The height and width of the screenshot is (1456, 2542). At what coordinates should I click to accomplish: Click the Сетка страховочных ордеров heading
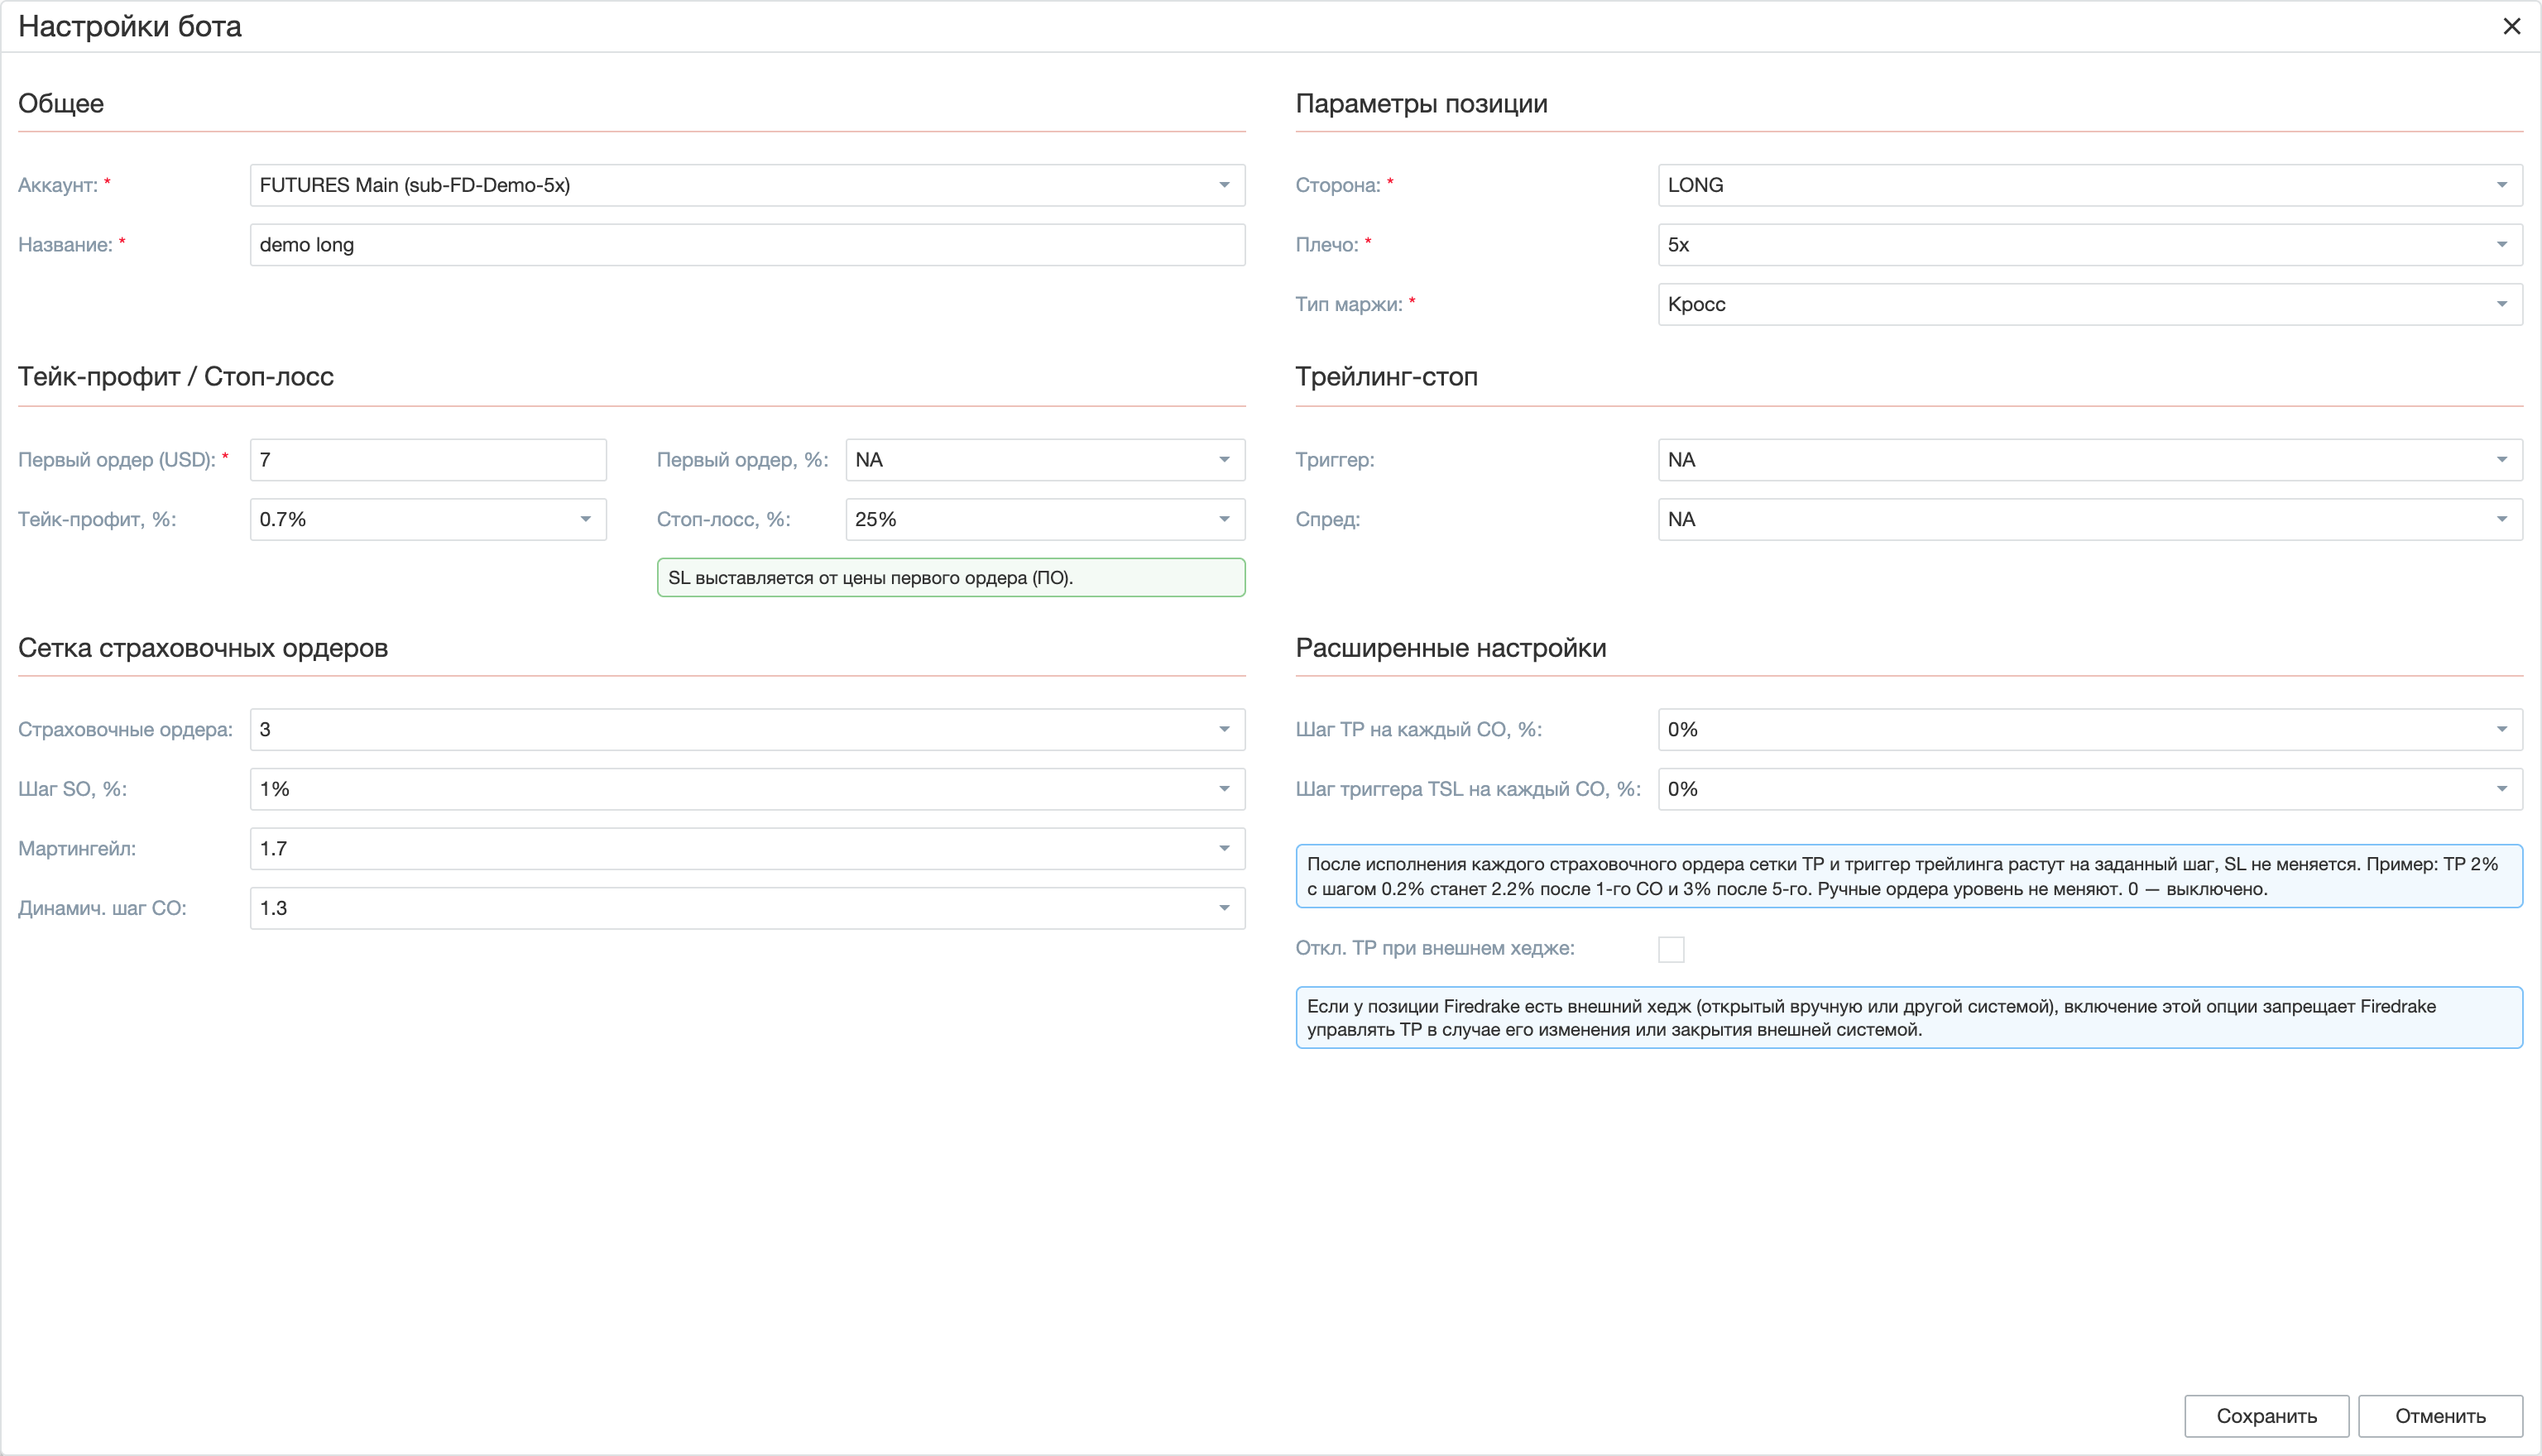pos(203,648)
